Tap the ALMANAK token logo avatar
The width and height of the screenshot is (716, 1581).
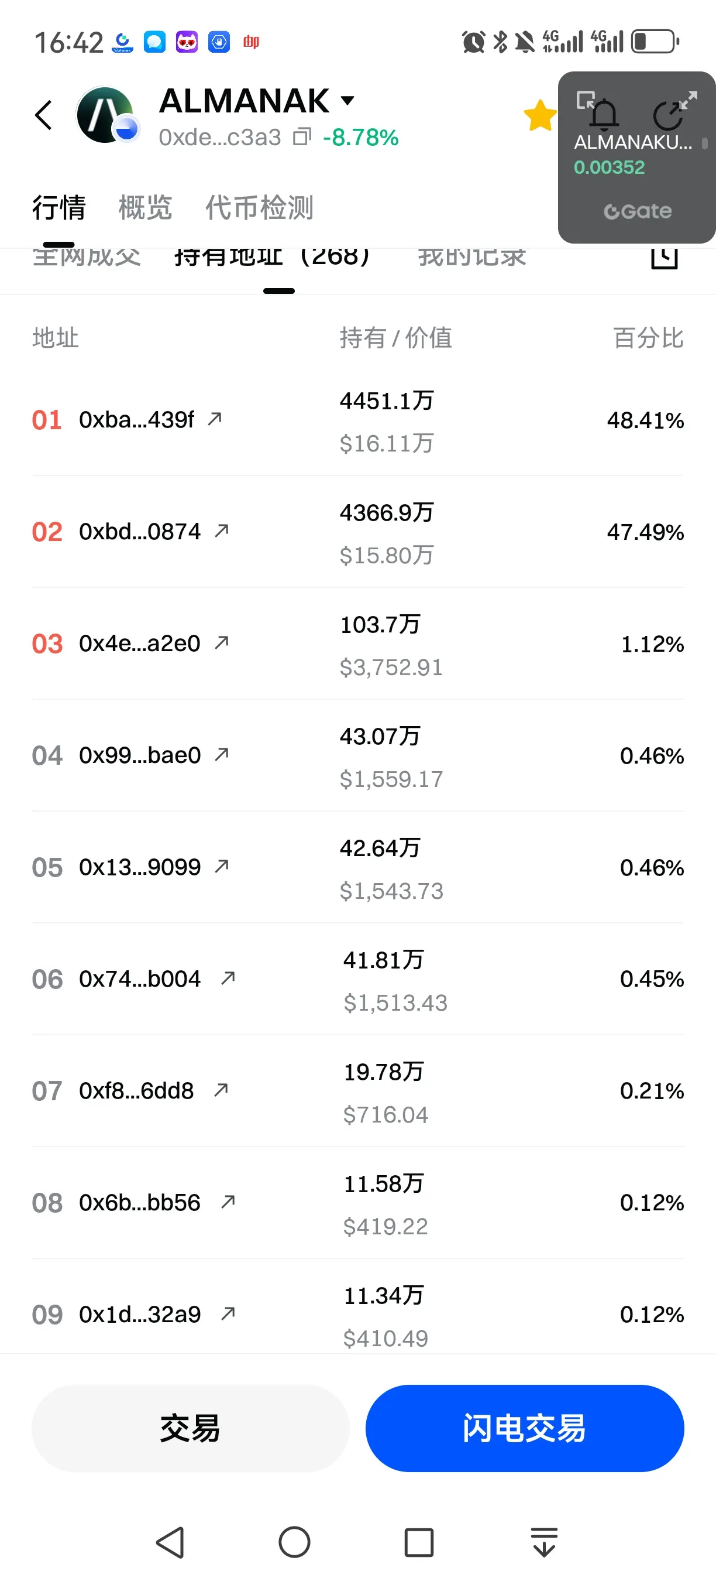(107, 115)
